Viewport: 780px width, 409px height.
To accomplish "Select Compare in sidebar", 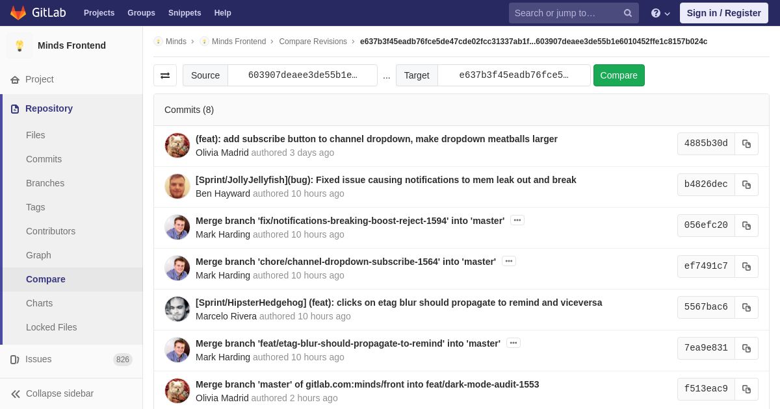I will 45,279.
